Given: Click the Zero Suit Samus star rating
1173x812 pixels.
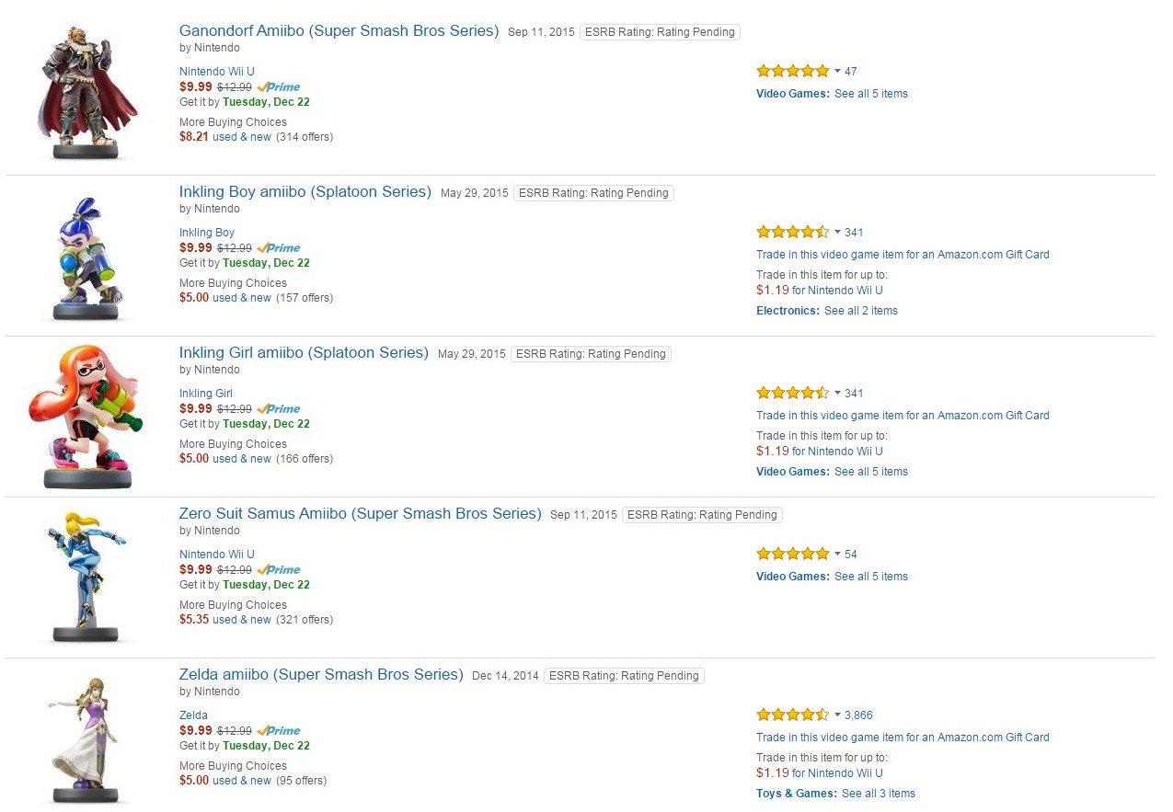Looking at the screenshot, I should click(792, 554).
